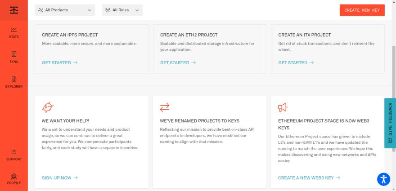Go to Txns in the sidebar

pyautogui.click(x=14, y=57)
